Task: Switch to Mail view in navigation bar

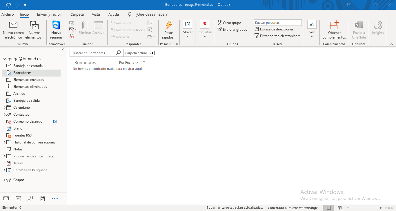Action: pyautogui.click(x=6, y=199)
